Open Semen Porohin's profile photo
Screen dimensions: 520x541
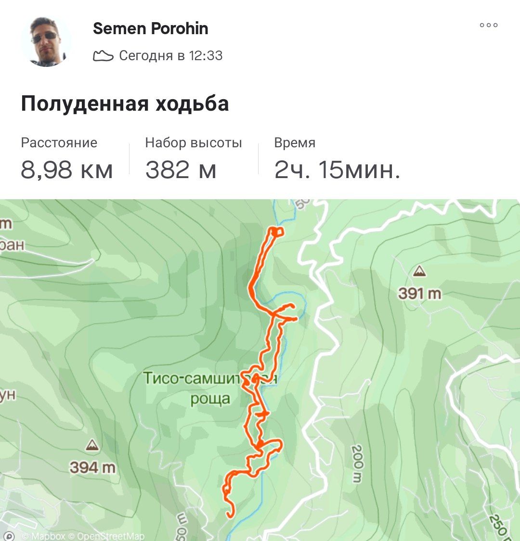tap(46, 41)
